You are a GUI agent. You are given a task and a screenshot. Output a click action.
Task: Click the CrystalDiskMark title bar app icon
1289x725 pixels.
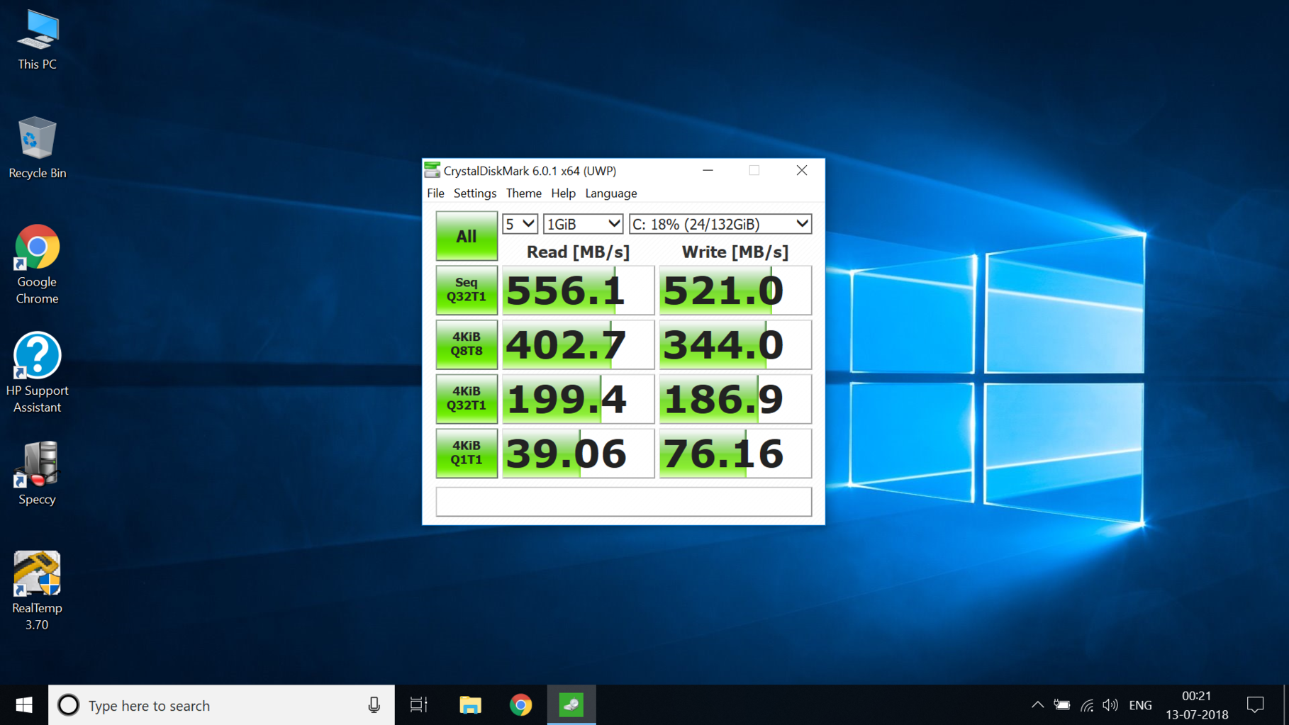pos(432,170)
